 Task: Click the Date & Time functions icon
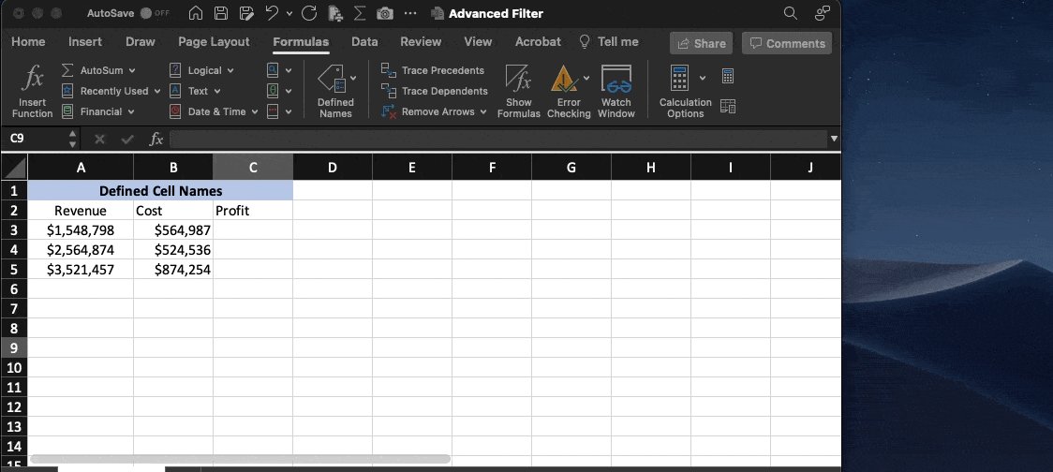click(x=174, y=111)
